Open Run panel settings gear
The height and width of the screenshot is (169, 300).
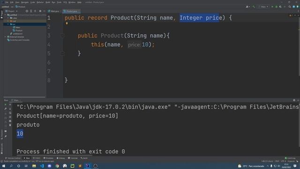click(294, 100)
